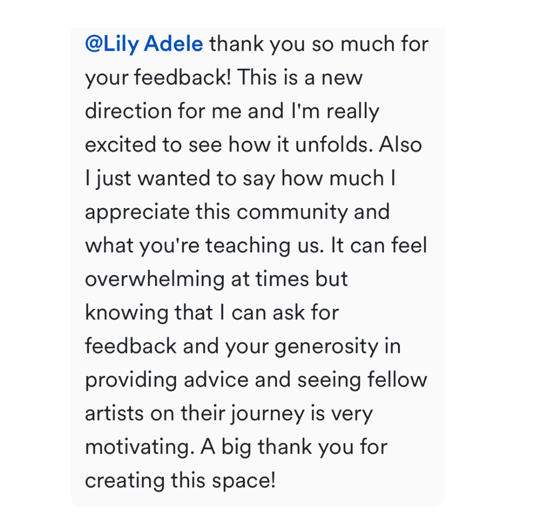Screen dimensions: 542x523
Task: Click the words 'appreciate this community'
Action: coord(216,212)
